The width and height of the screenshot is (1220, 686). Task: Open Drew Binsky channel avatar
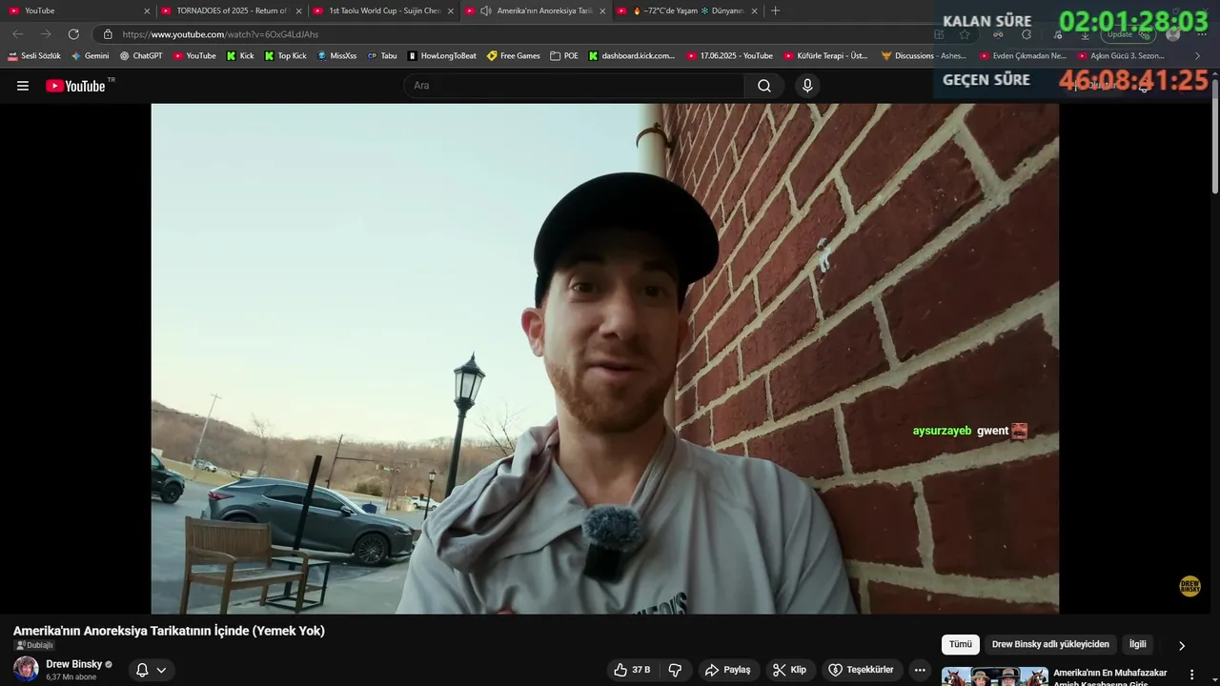coord(26,669)
